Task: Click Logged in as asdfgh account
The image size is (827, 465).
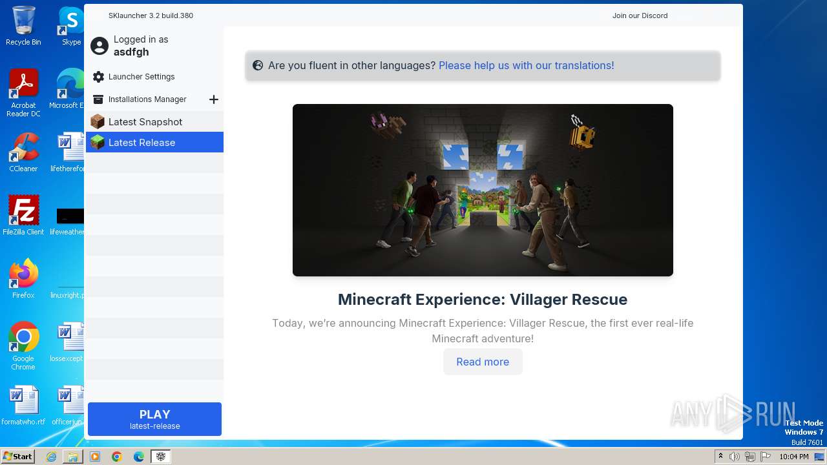Action: [141, 46]
